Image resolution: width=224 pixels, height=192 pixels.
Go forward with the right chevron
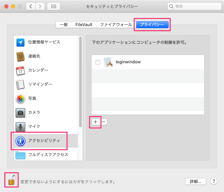pos(40,6)
